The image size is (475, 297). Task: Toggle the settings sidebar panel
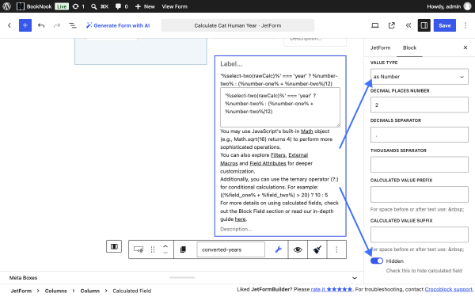pyautogui.click(x=424, y=25)
